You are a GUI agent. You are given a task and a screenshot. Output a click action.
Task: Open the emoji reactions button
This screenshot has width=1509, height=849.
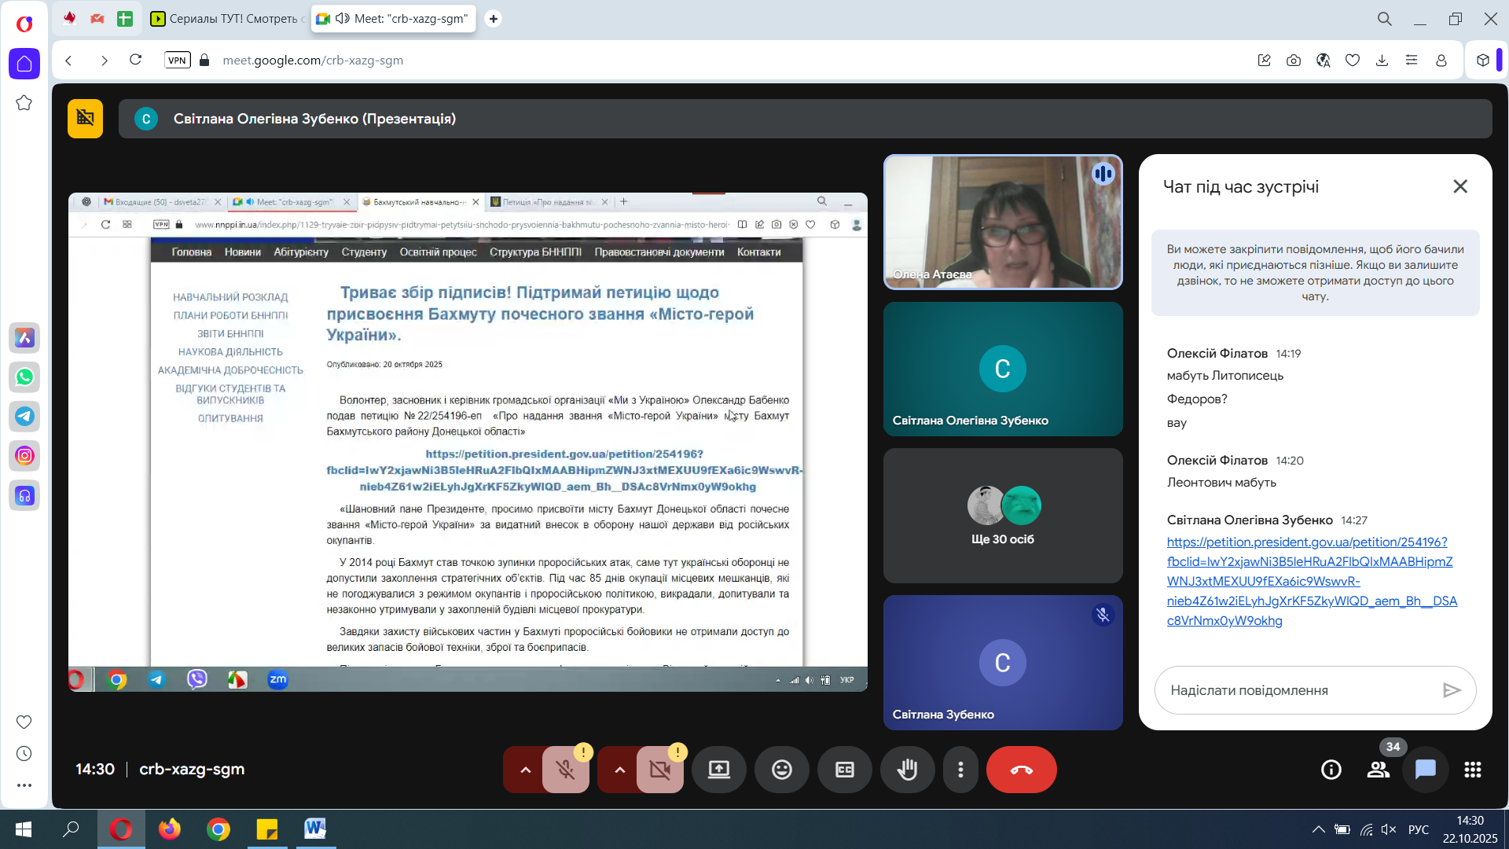(x=781, y=770)
